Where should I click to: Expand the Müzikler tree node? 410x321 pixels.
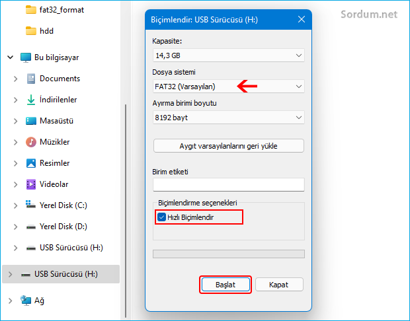tap(16, 142)
